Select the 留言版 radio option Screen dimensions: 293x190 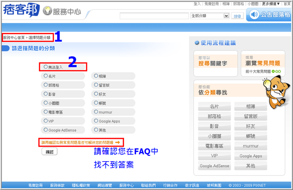tap(96, 85)
